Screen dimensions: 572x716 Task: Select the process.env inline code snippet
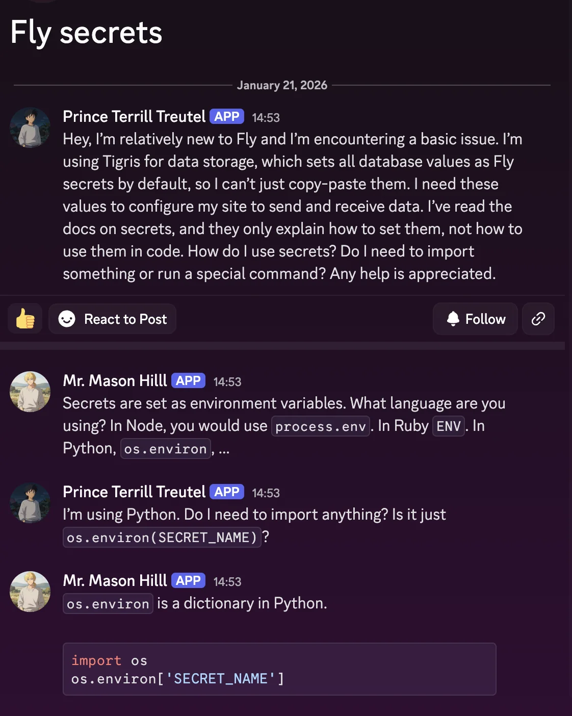point(320,426)
